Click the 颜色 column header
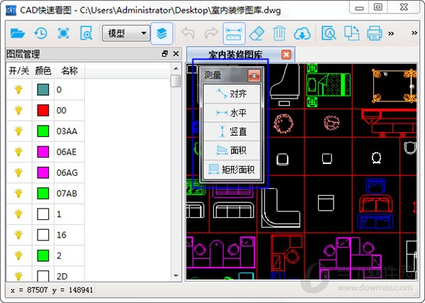425x303 pixels. tap(42, 71)
